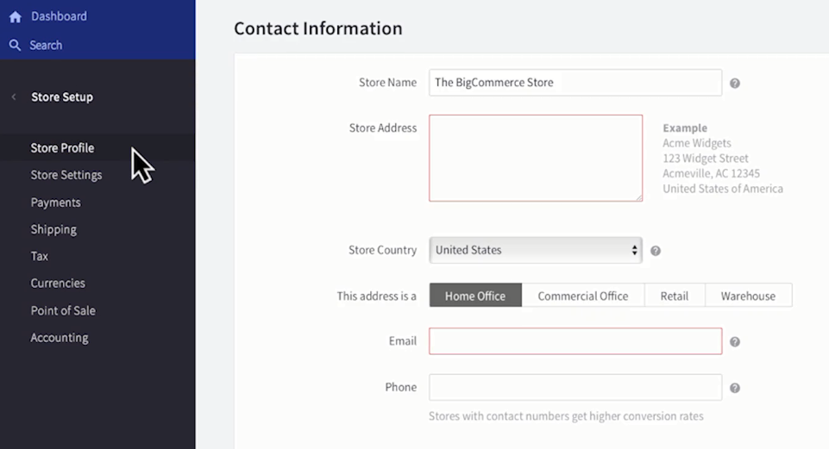The image size is (829, 449).
Task: Click the Email field help icon
Action: pos(735,342)
